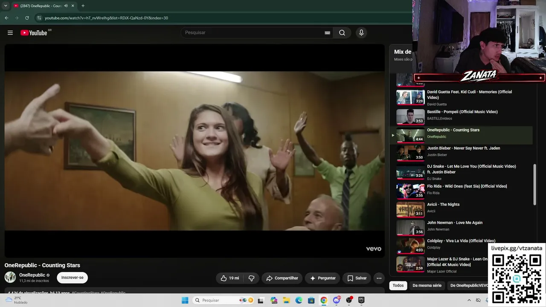The height and width of the screenshot is (307, 546).
Task: Open the on-screen keyboard in search box
Action: pyautogui.click(x=327, y=33)
